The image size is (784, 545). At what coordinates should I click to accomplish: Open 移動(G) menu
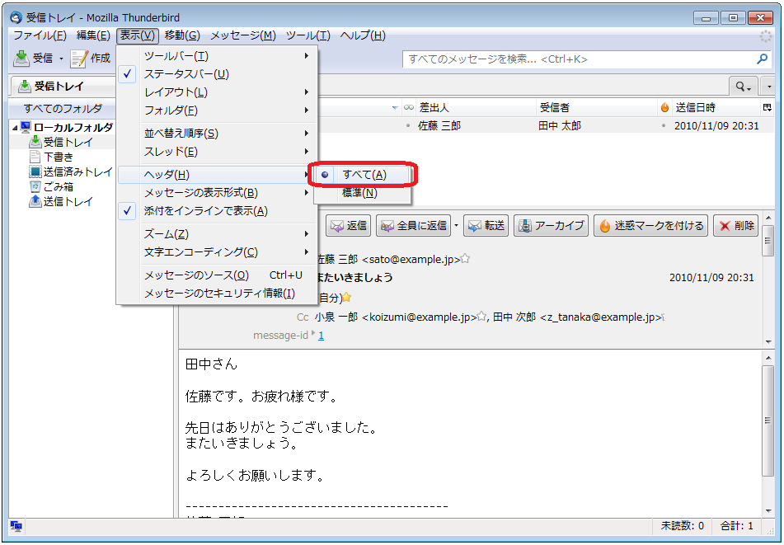[x=182, y=35]
